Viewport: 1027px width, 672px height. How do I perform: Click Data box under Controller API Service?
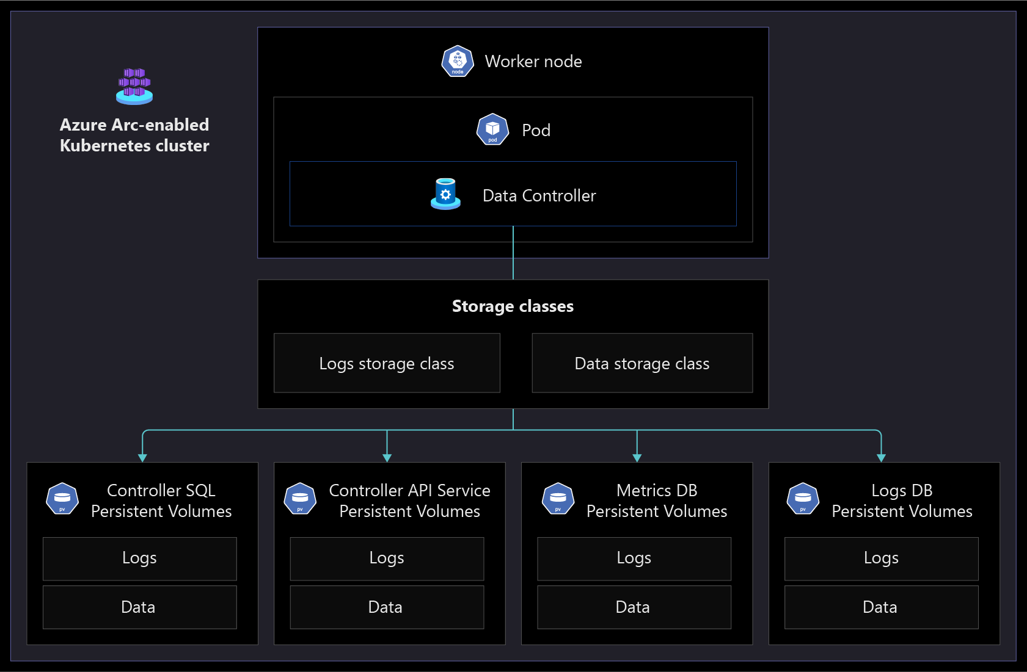[x=387, y=607]
